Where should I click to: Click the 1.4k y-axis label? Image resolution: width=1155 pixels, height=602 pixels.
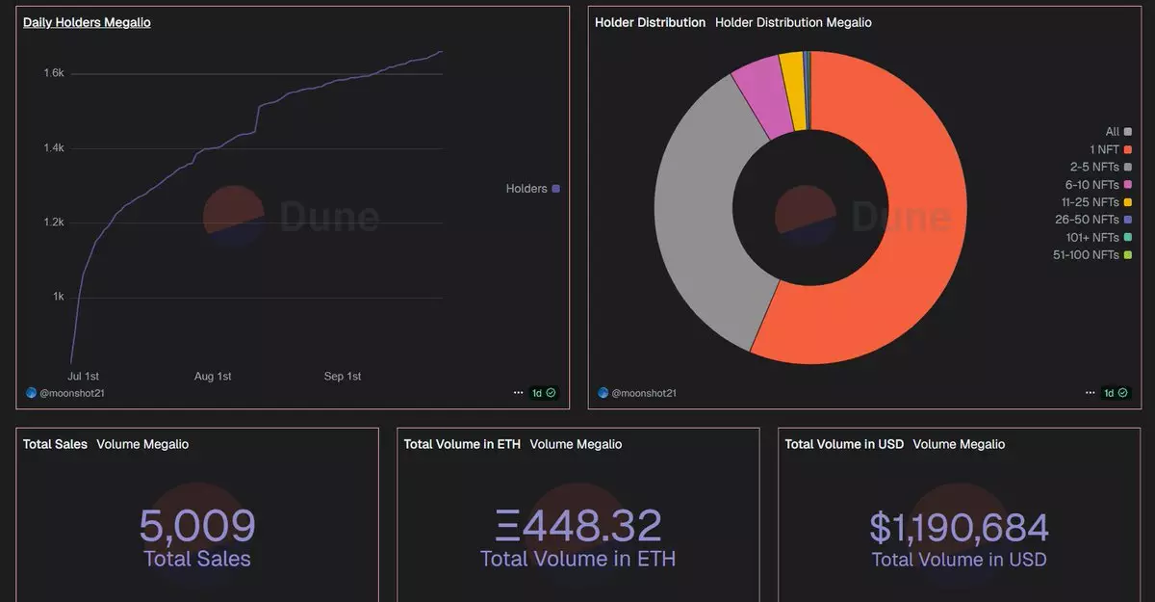click(x=53, y=148)
